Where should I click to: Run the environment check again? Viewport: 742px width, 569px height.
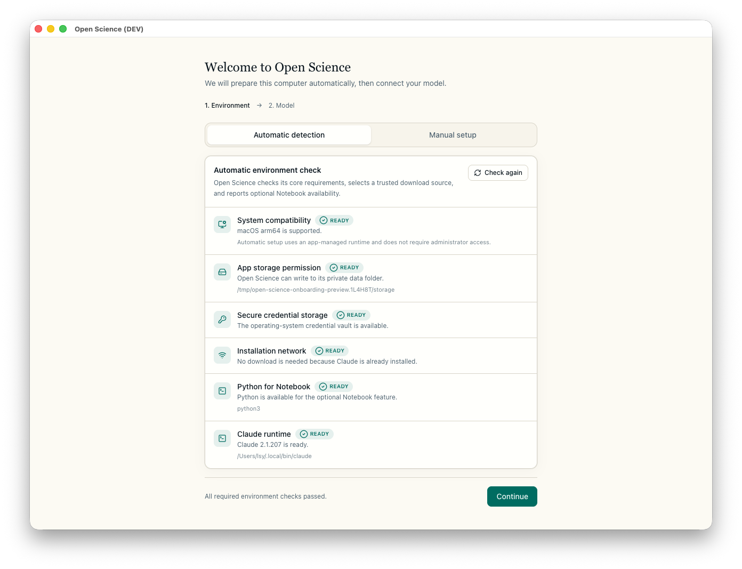498,173
